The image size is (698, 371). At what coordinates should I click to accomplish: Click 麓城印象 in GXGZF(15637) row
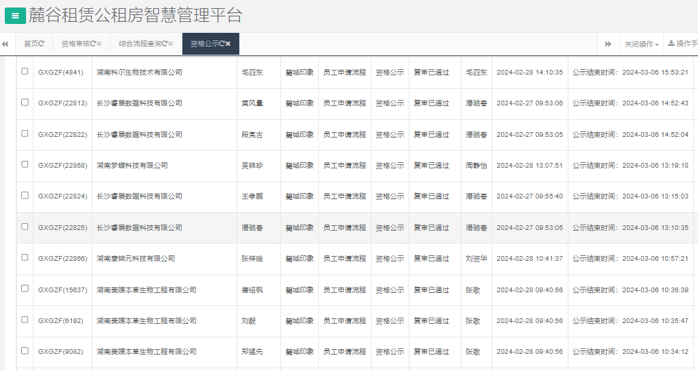pyautogui.click(x=300, y=290)
